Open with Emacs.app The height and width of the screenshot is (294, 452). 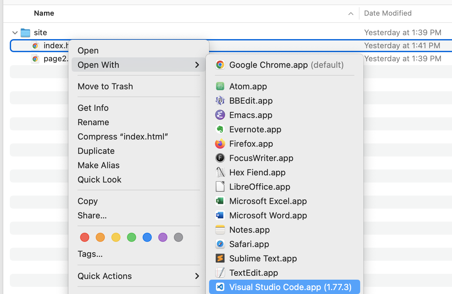285,115
